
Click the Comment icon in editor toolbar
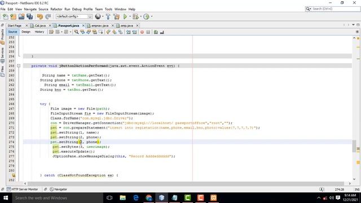click(x=156, y=32)
